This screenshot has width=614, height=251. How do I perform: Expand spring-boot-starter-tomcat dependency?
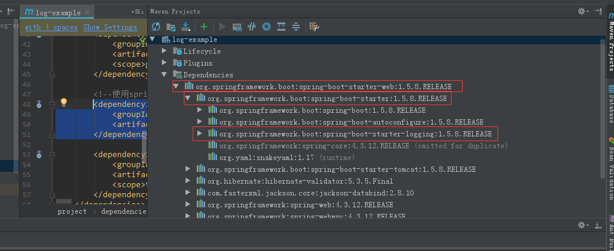pos(188,169)
